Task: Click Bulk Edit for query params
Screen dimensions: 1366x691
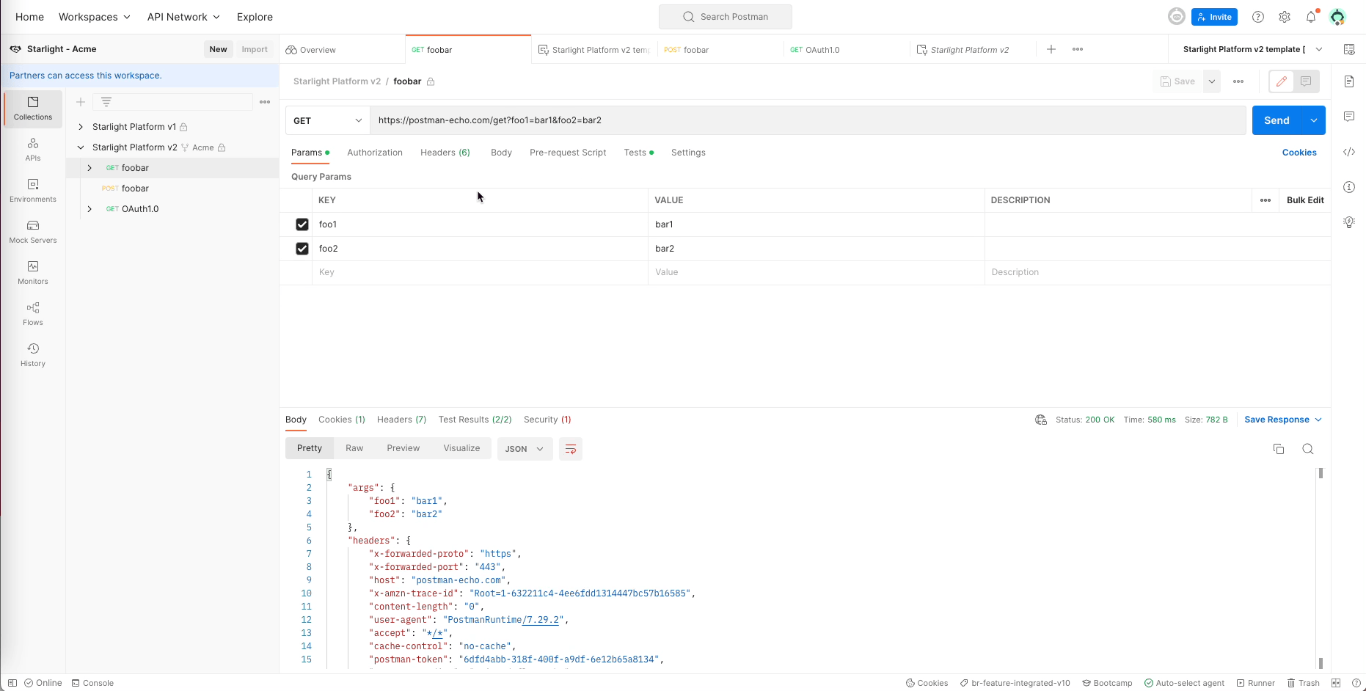Action: click(1305, 200)
